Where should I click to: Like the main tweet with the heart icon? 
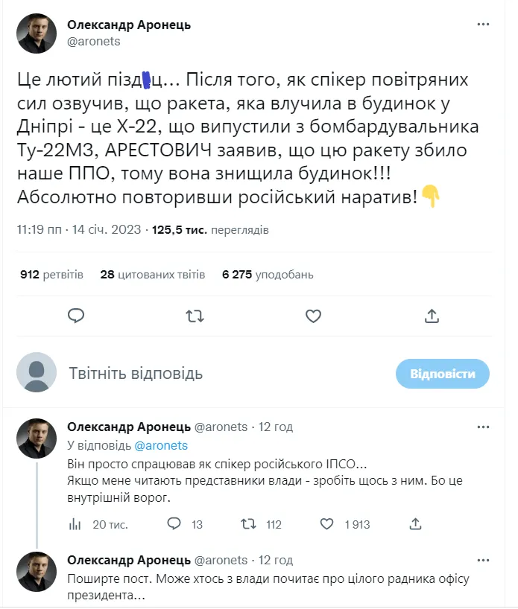[313, 316]
